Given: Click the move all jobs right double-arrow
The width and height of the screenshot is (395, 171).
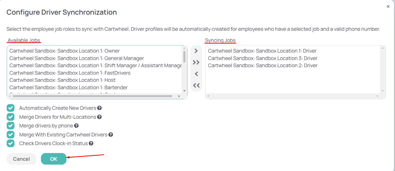Looking at the screenshot, I should [x=196, y=62].
